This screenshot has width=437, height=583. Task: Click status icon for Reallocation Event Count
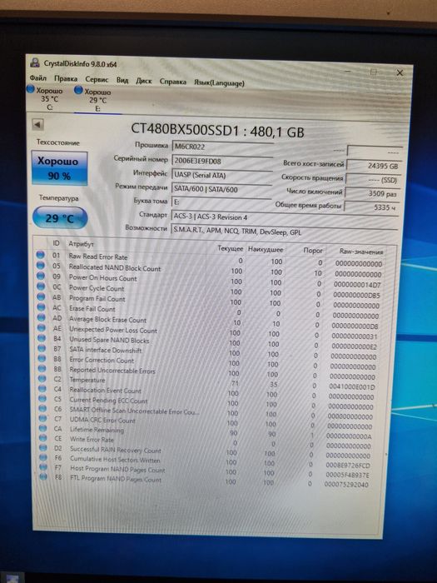(x=42, y=389)
